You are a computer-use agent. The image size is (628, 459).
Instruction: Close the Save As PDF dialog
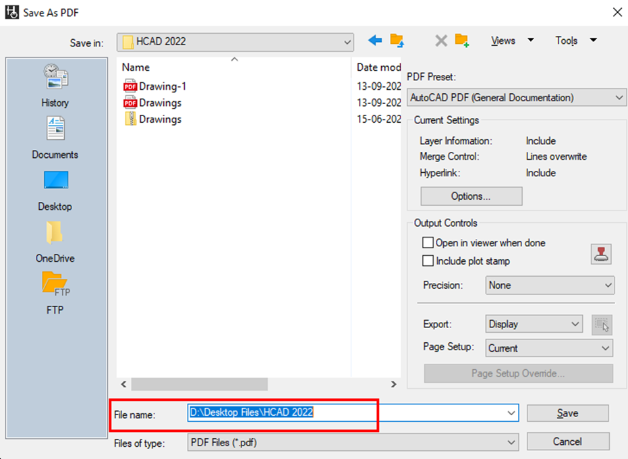pos(617,12)
